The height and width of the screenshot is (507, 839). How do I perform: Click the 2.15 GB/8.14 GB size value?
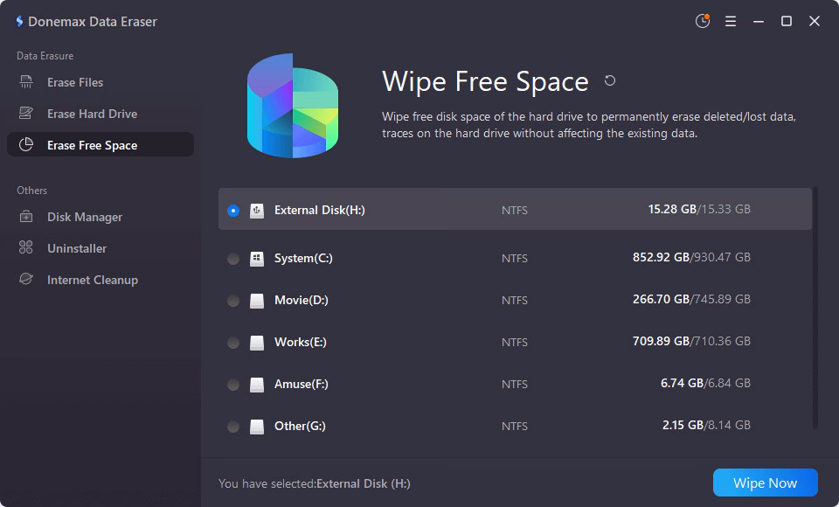pyautogui.click(x=706, y=425)
